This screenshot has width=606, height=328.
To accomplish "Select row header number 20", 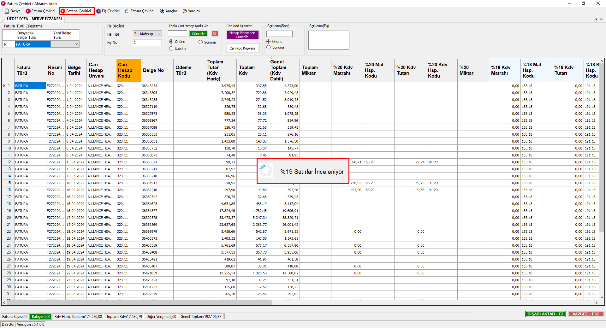I will click(9, 218).
